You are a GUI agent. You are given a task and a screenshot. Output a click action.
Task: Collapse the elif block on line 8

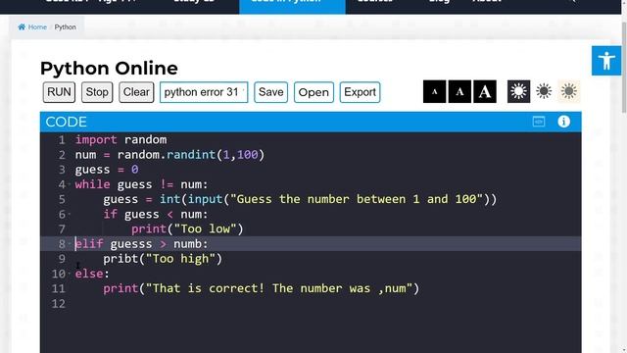tap(70, 244)
